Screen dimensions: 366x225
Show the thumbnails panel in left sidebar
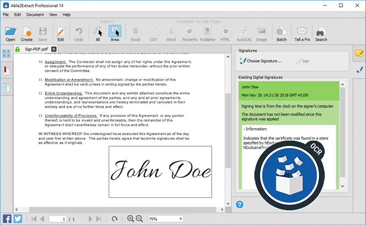click(6, 53)
